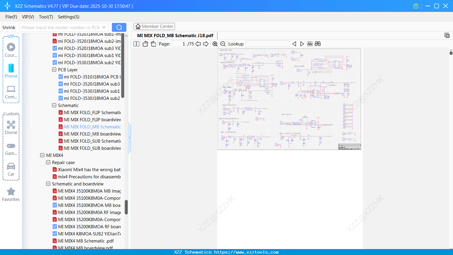Click the schematic page preview

[289, 99]
